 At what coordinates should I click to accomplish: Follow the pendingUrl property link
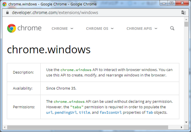66,112
